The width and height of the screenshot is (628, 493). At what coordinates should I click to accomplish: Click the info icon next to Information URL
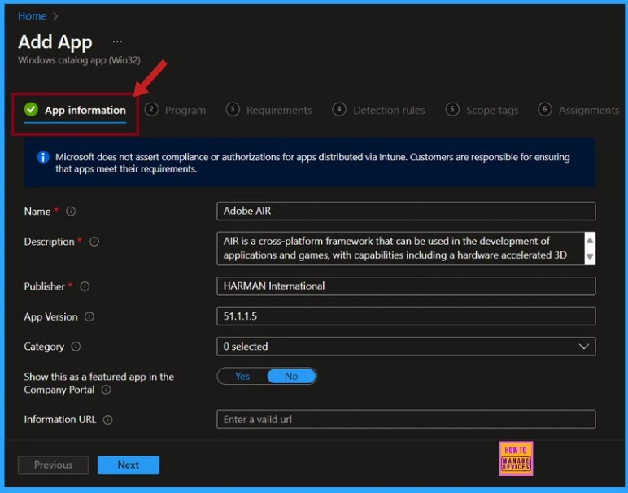107,420
